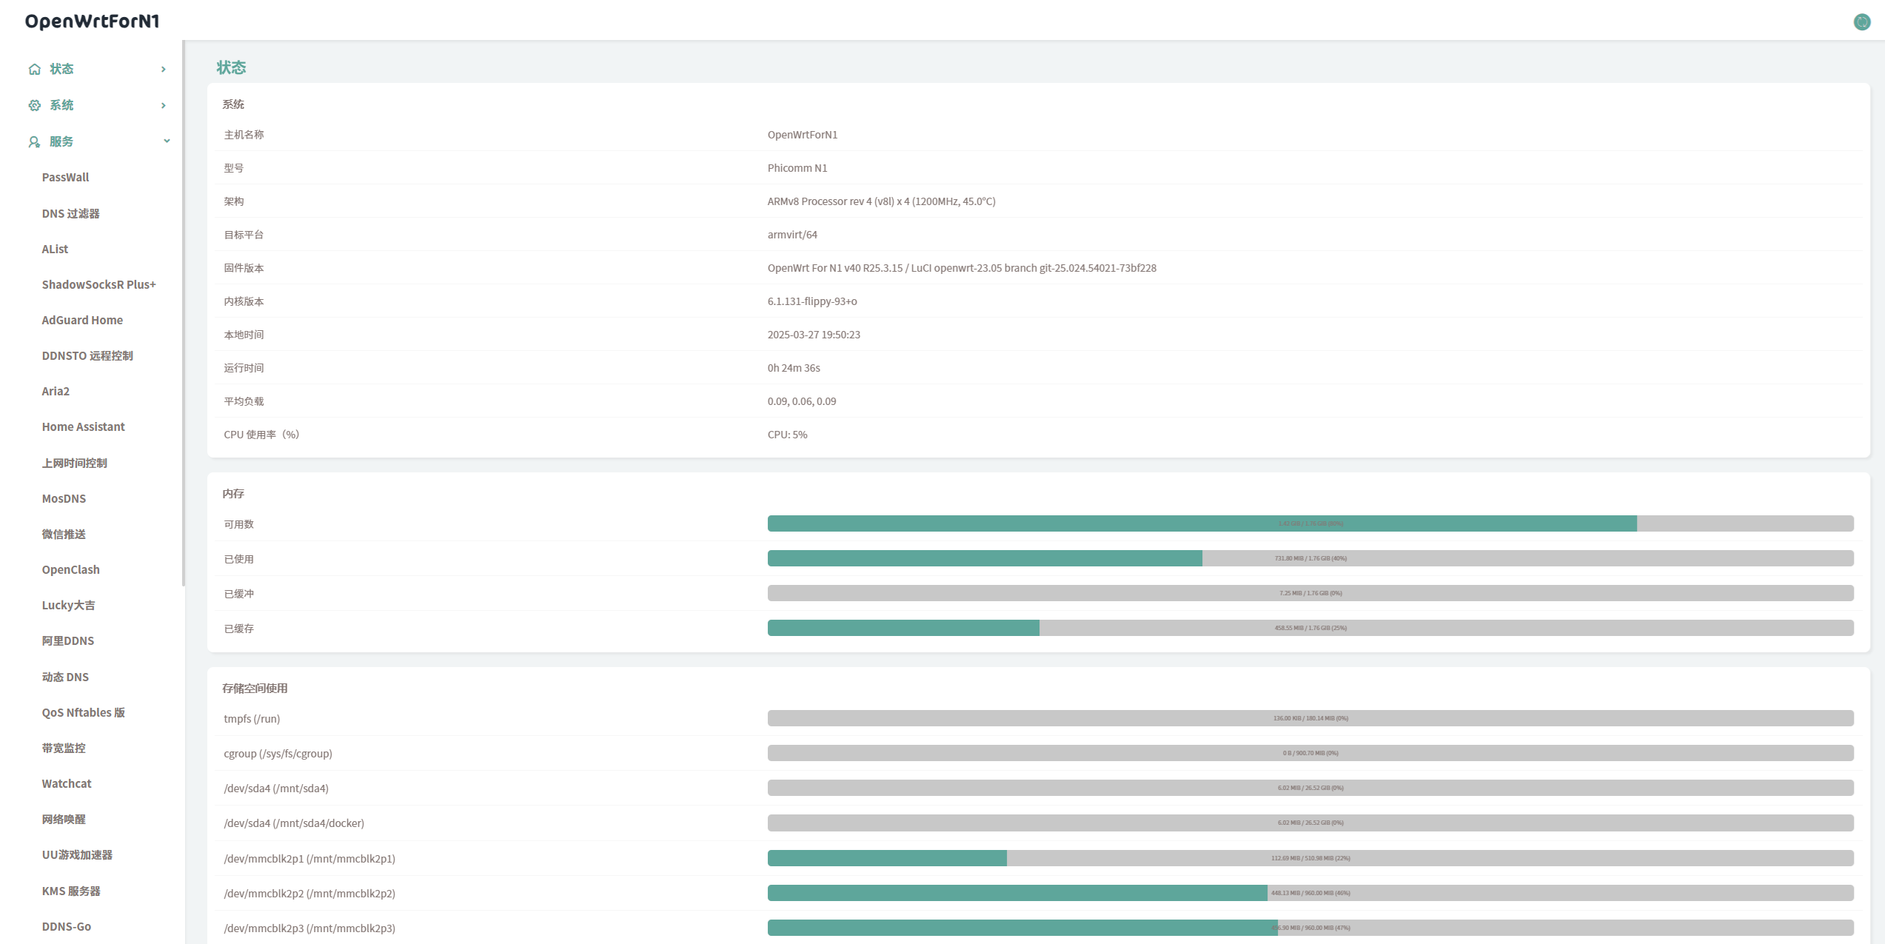
Task: Open the PassWall service page
Action: (65, 178)
